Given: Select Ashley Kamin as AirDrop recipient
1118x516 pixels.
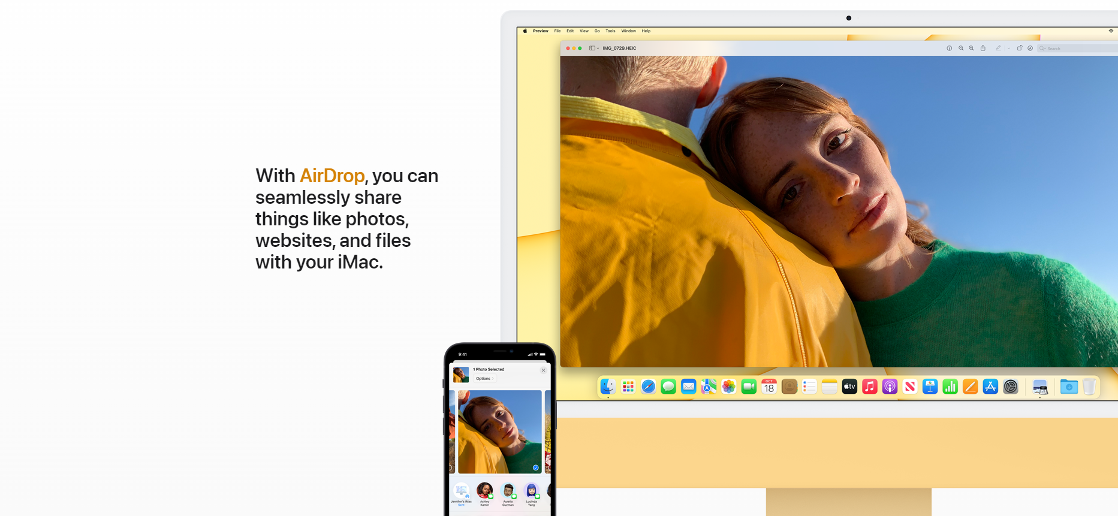Looking at the screenshot, I should click(484, 491).
